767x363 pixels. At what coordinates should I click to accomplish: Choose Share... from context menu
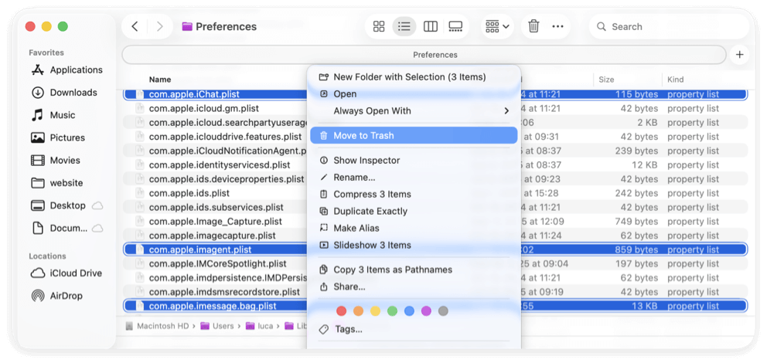coord(414,287)
